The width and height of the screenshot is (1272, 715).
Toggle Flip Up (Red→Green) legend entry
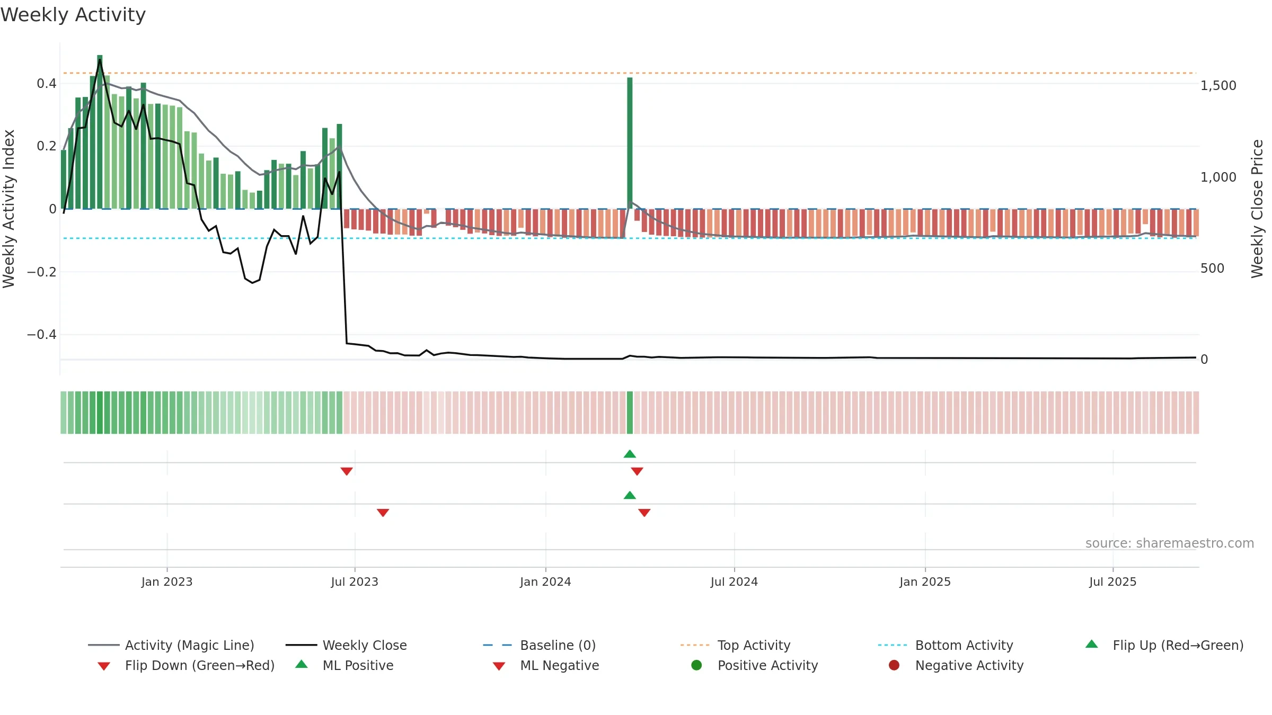(1164, 645)
